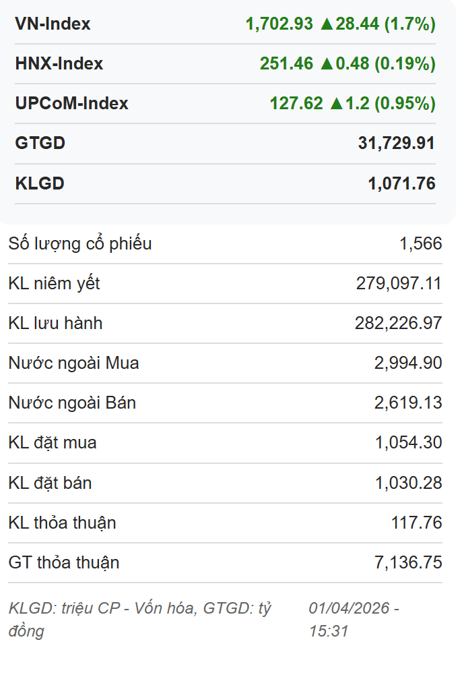Screen dimensions: 462x677
Task: Click the KL thỏa thuận label
Action: click(x=62, y=523)
